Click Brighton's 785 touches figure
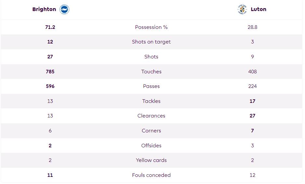The image size is (305, 184). tap(50, 72)
